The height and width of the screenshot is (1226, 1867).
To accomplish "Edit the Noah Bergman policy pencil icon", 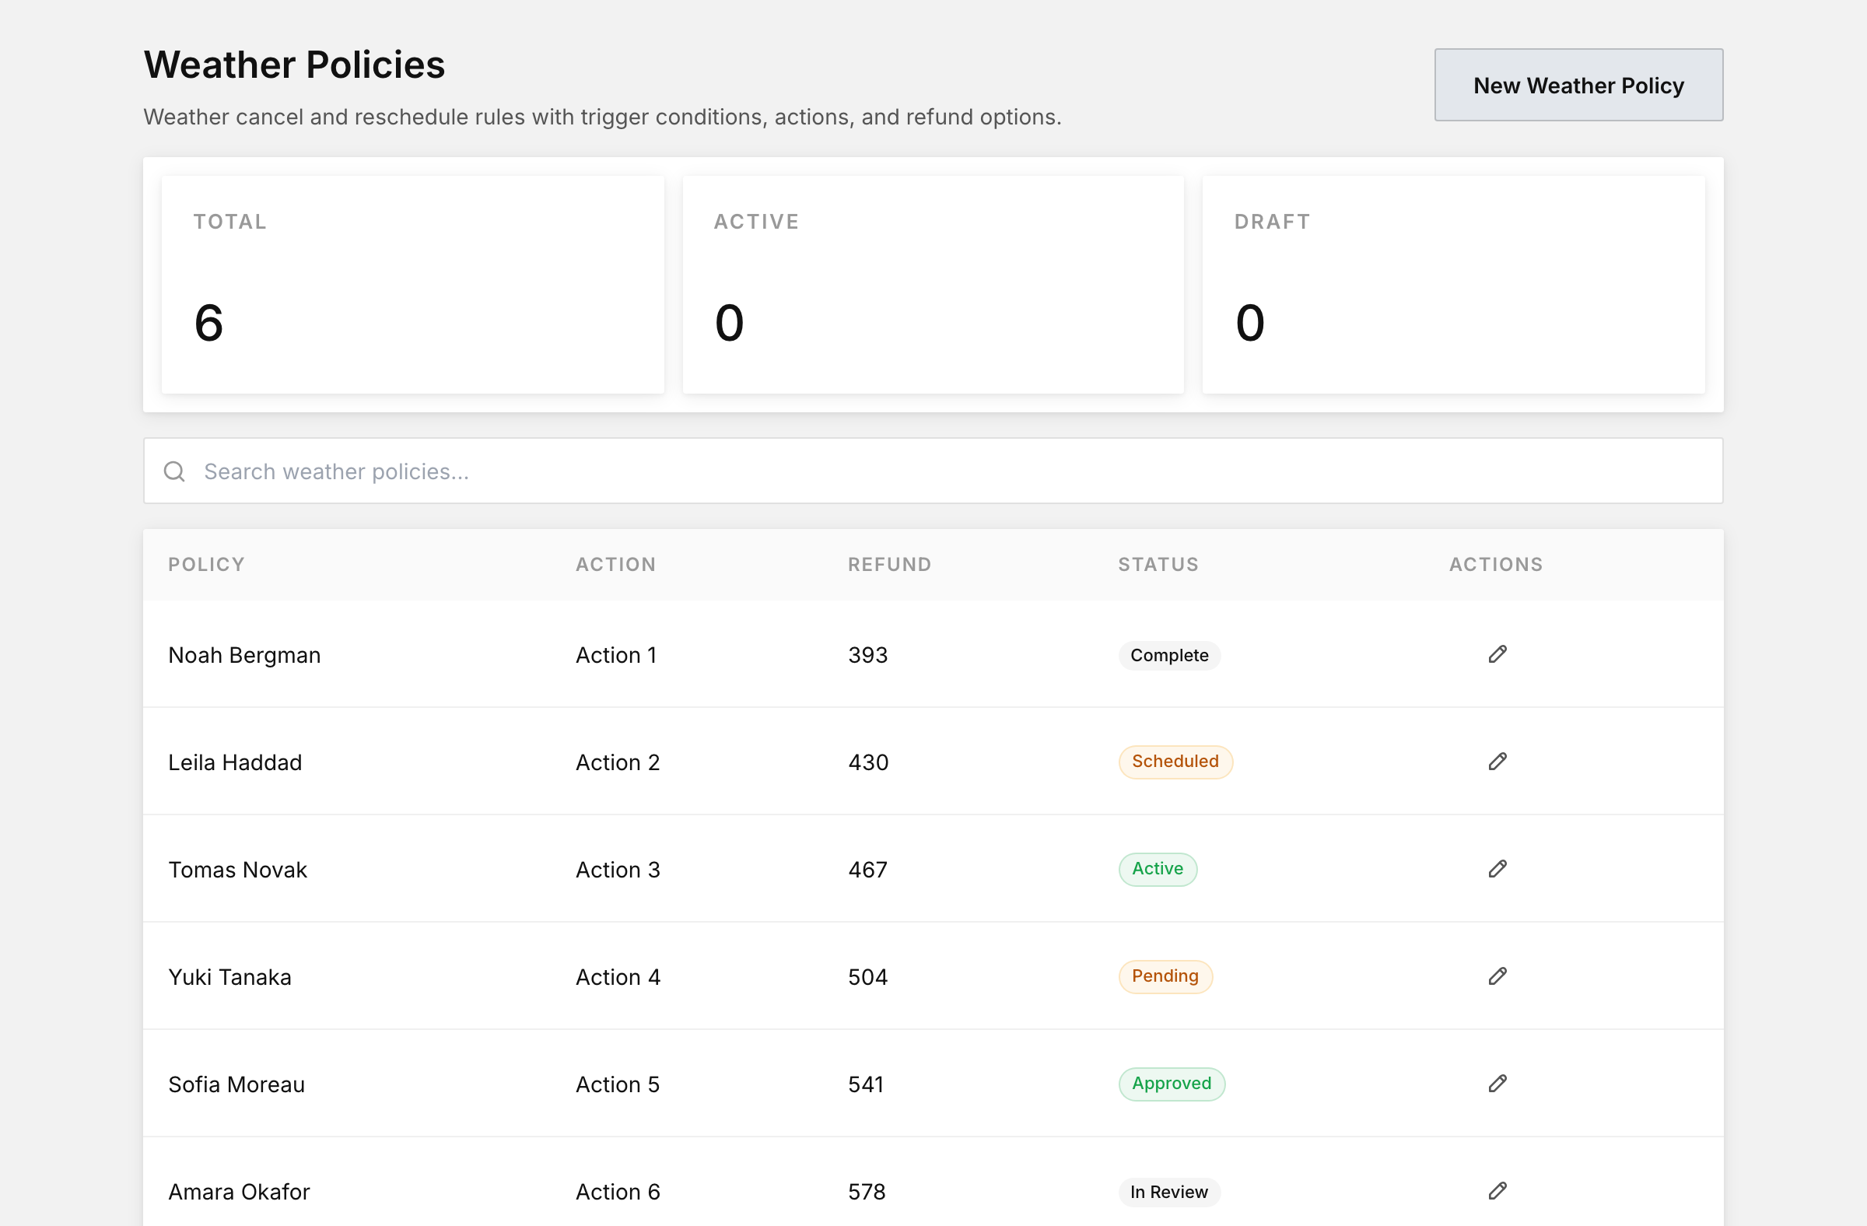I will (1497, 654).
